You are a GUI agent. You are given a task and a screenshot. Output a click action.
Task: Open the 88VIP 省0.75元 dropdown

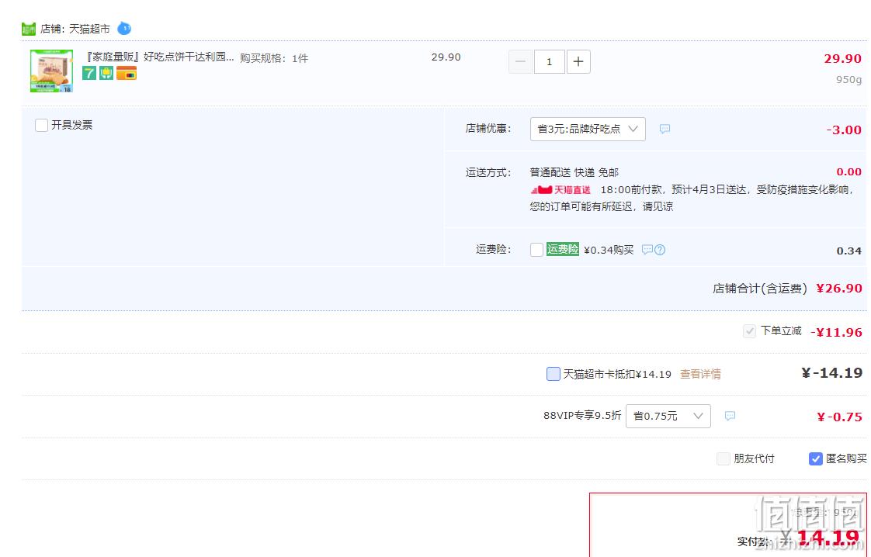point(668,416)
